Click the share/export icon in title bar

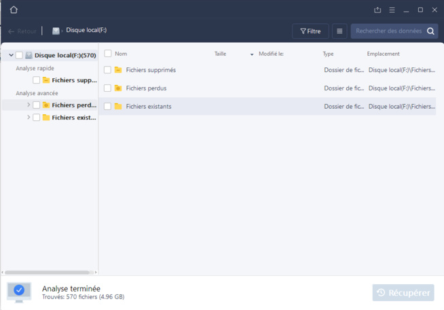tap(377, 10)
